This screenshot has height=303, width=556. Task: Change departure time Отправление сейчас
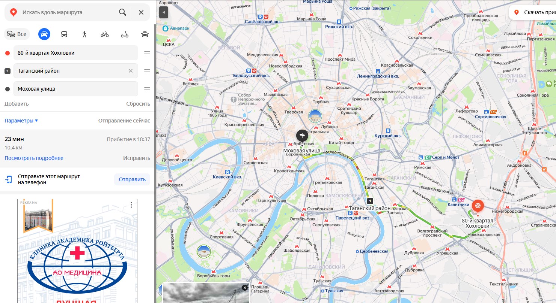pos(124,121)
